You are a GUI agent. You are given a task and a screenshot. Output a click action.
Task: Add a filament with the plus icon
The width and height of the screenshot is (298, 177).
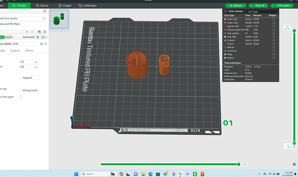27,32
